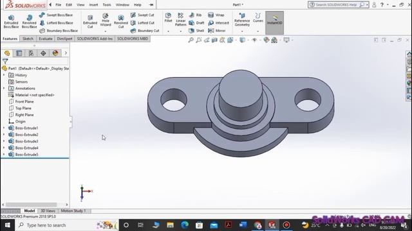This screenshot has width=412, height=231.
Task: Click the Windows search box
Action: point(67,225)
